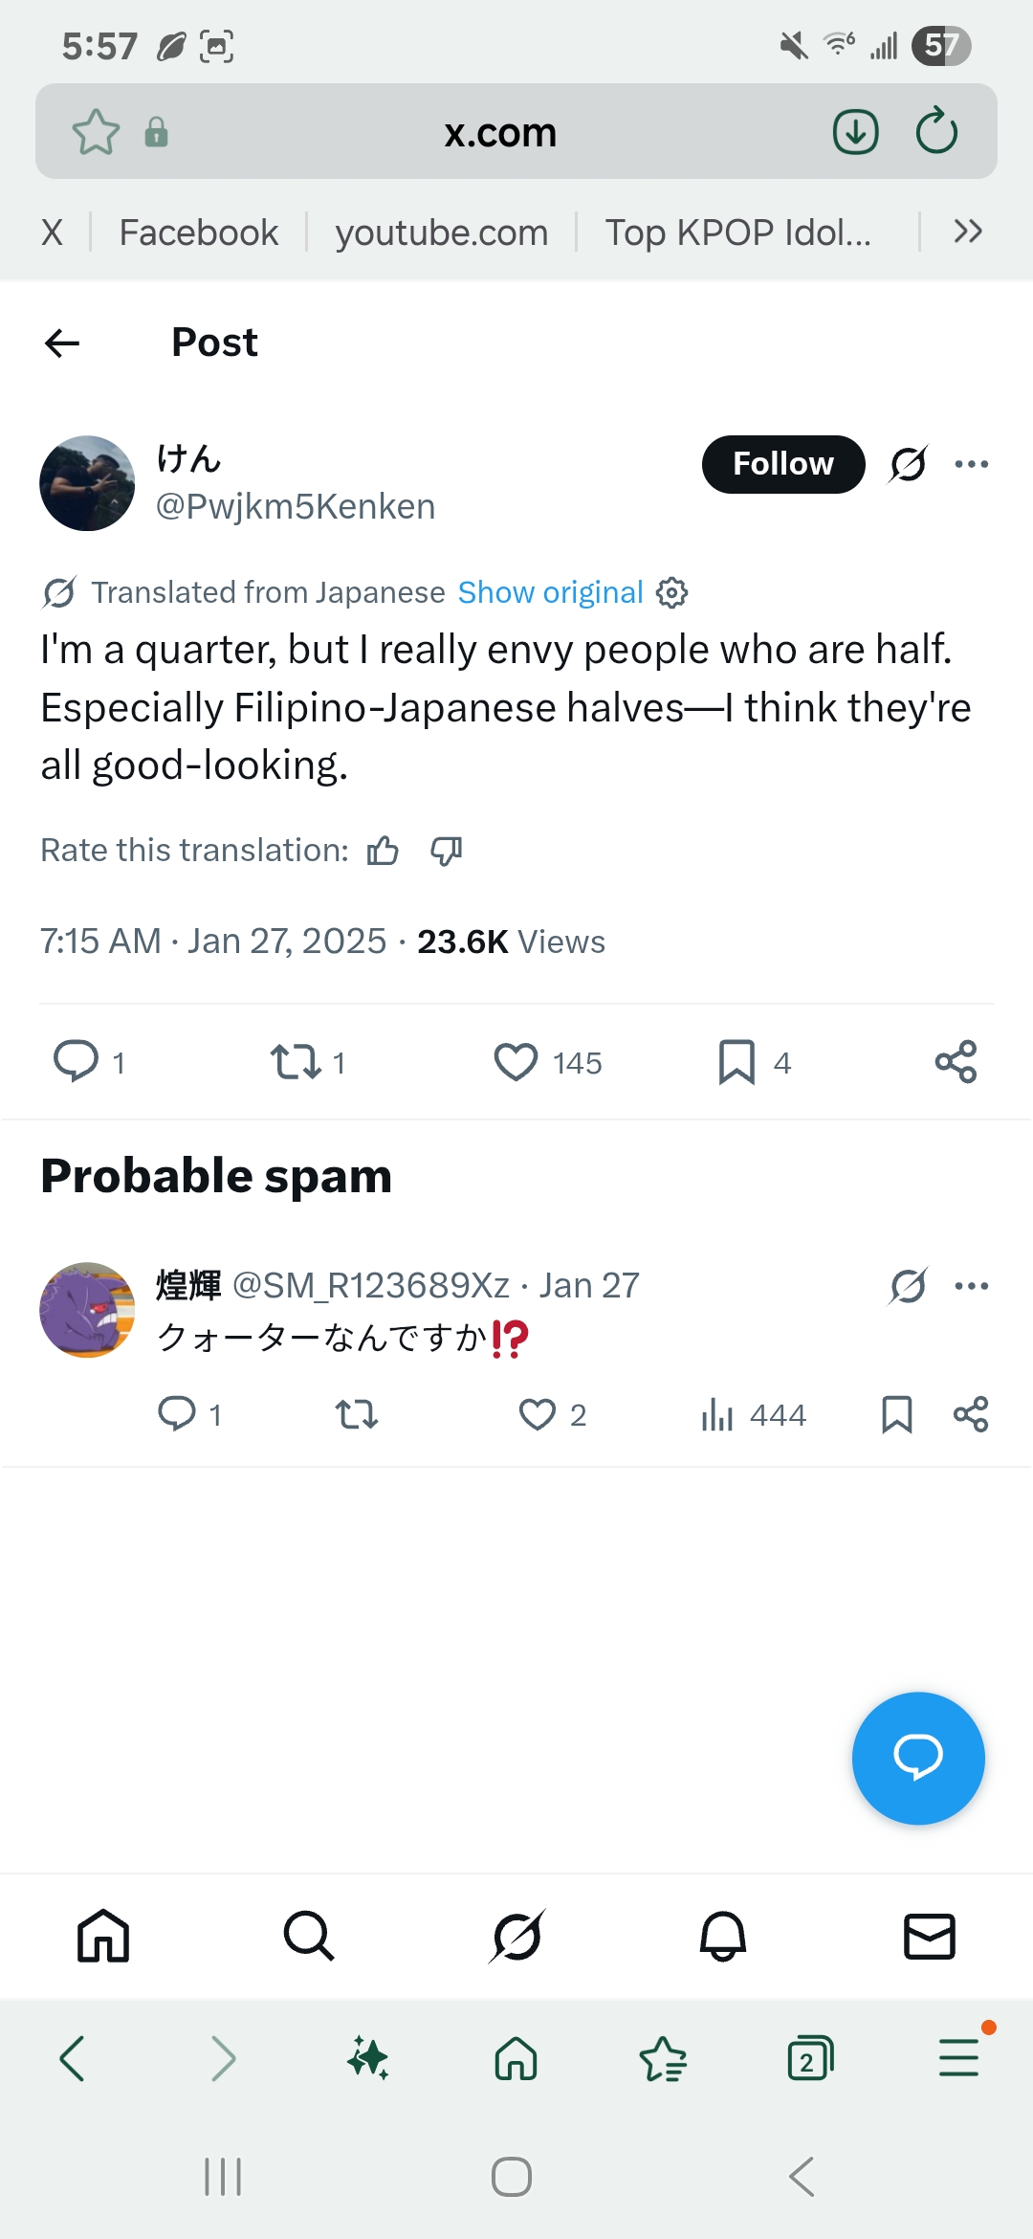Screen dimensions: 1033x2239
Task: Like けん's post
Action: click(517, 1060)
